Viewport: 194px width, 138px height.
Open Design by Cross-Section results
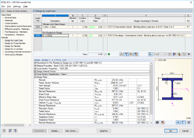[15, 43]
